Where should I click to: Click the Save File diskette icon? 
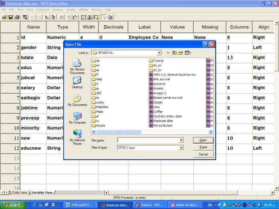pyautogui.click(x=11, y=17)
